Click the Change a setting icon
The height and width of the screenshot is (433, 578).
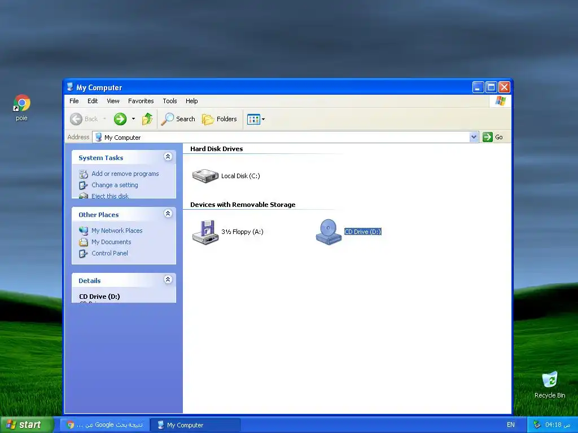(84, 185)
